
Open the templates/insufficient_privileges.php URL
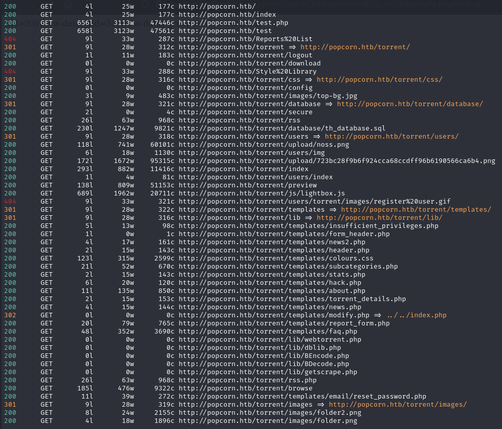[x=308, y=226]
